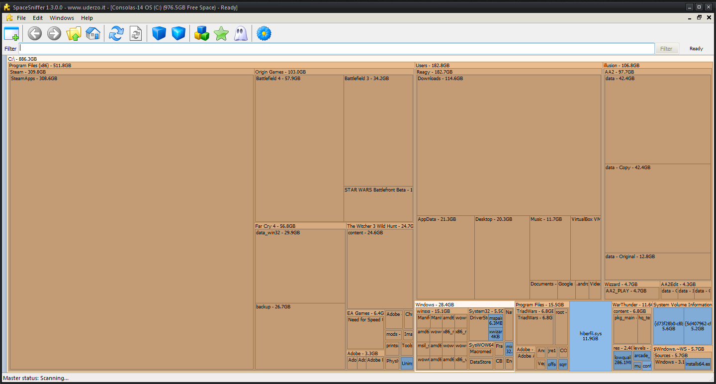Select the EA Games - 6.4GB header
Screen dimensions: 716x384
point(365,313)
